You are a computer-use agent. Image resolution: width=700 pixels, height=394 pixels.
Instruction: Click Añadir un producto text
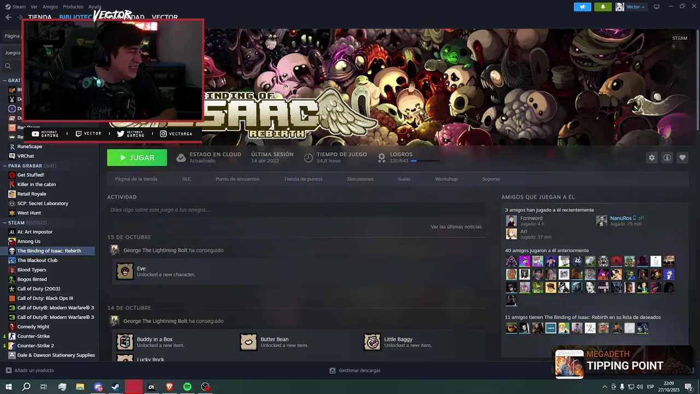tap(34, 370)
